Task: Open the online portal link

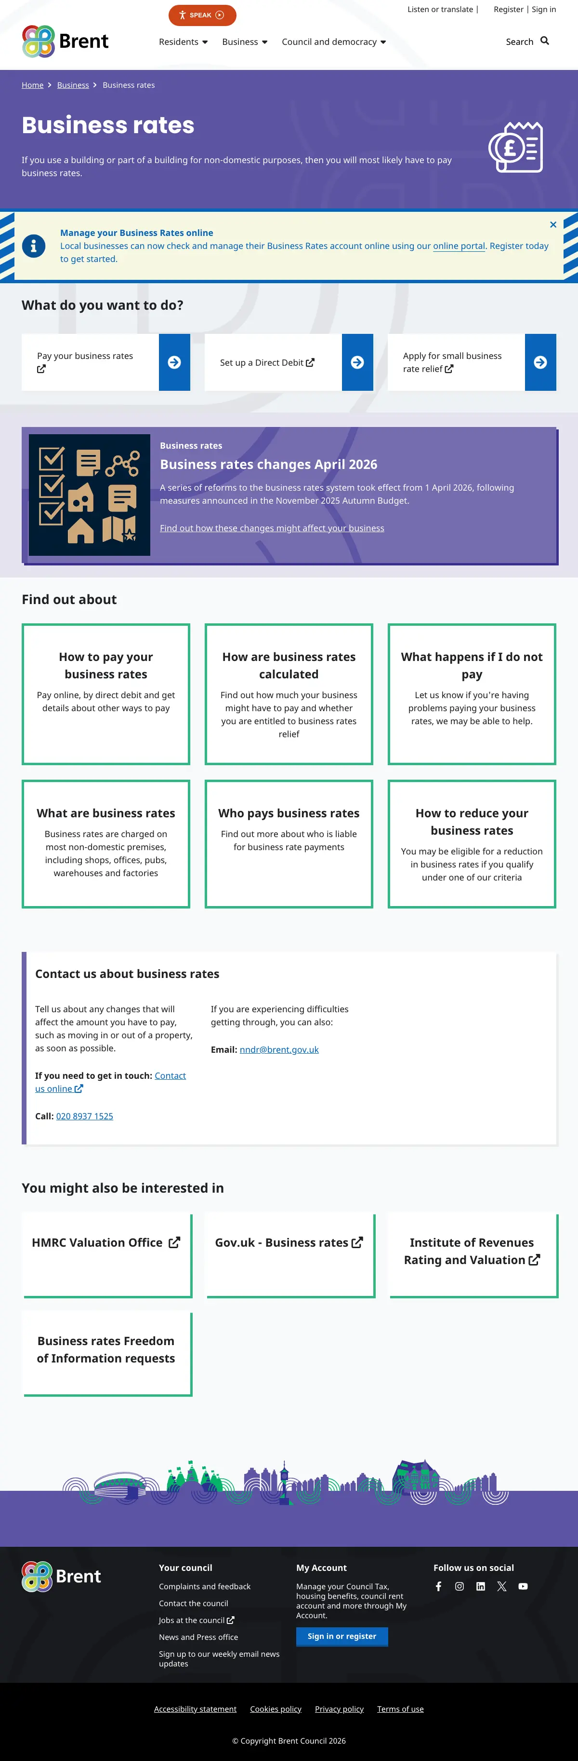Action: (459, 246)
